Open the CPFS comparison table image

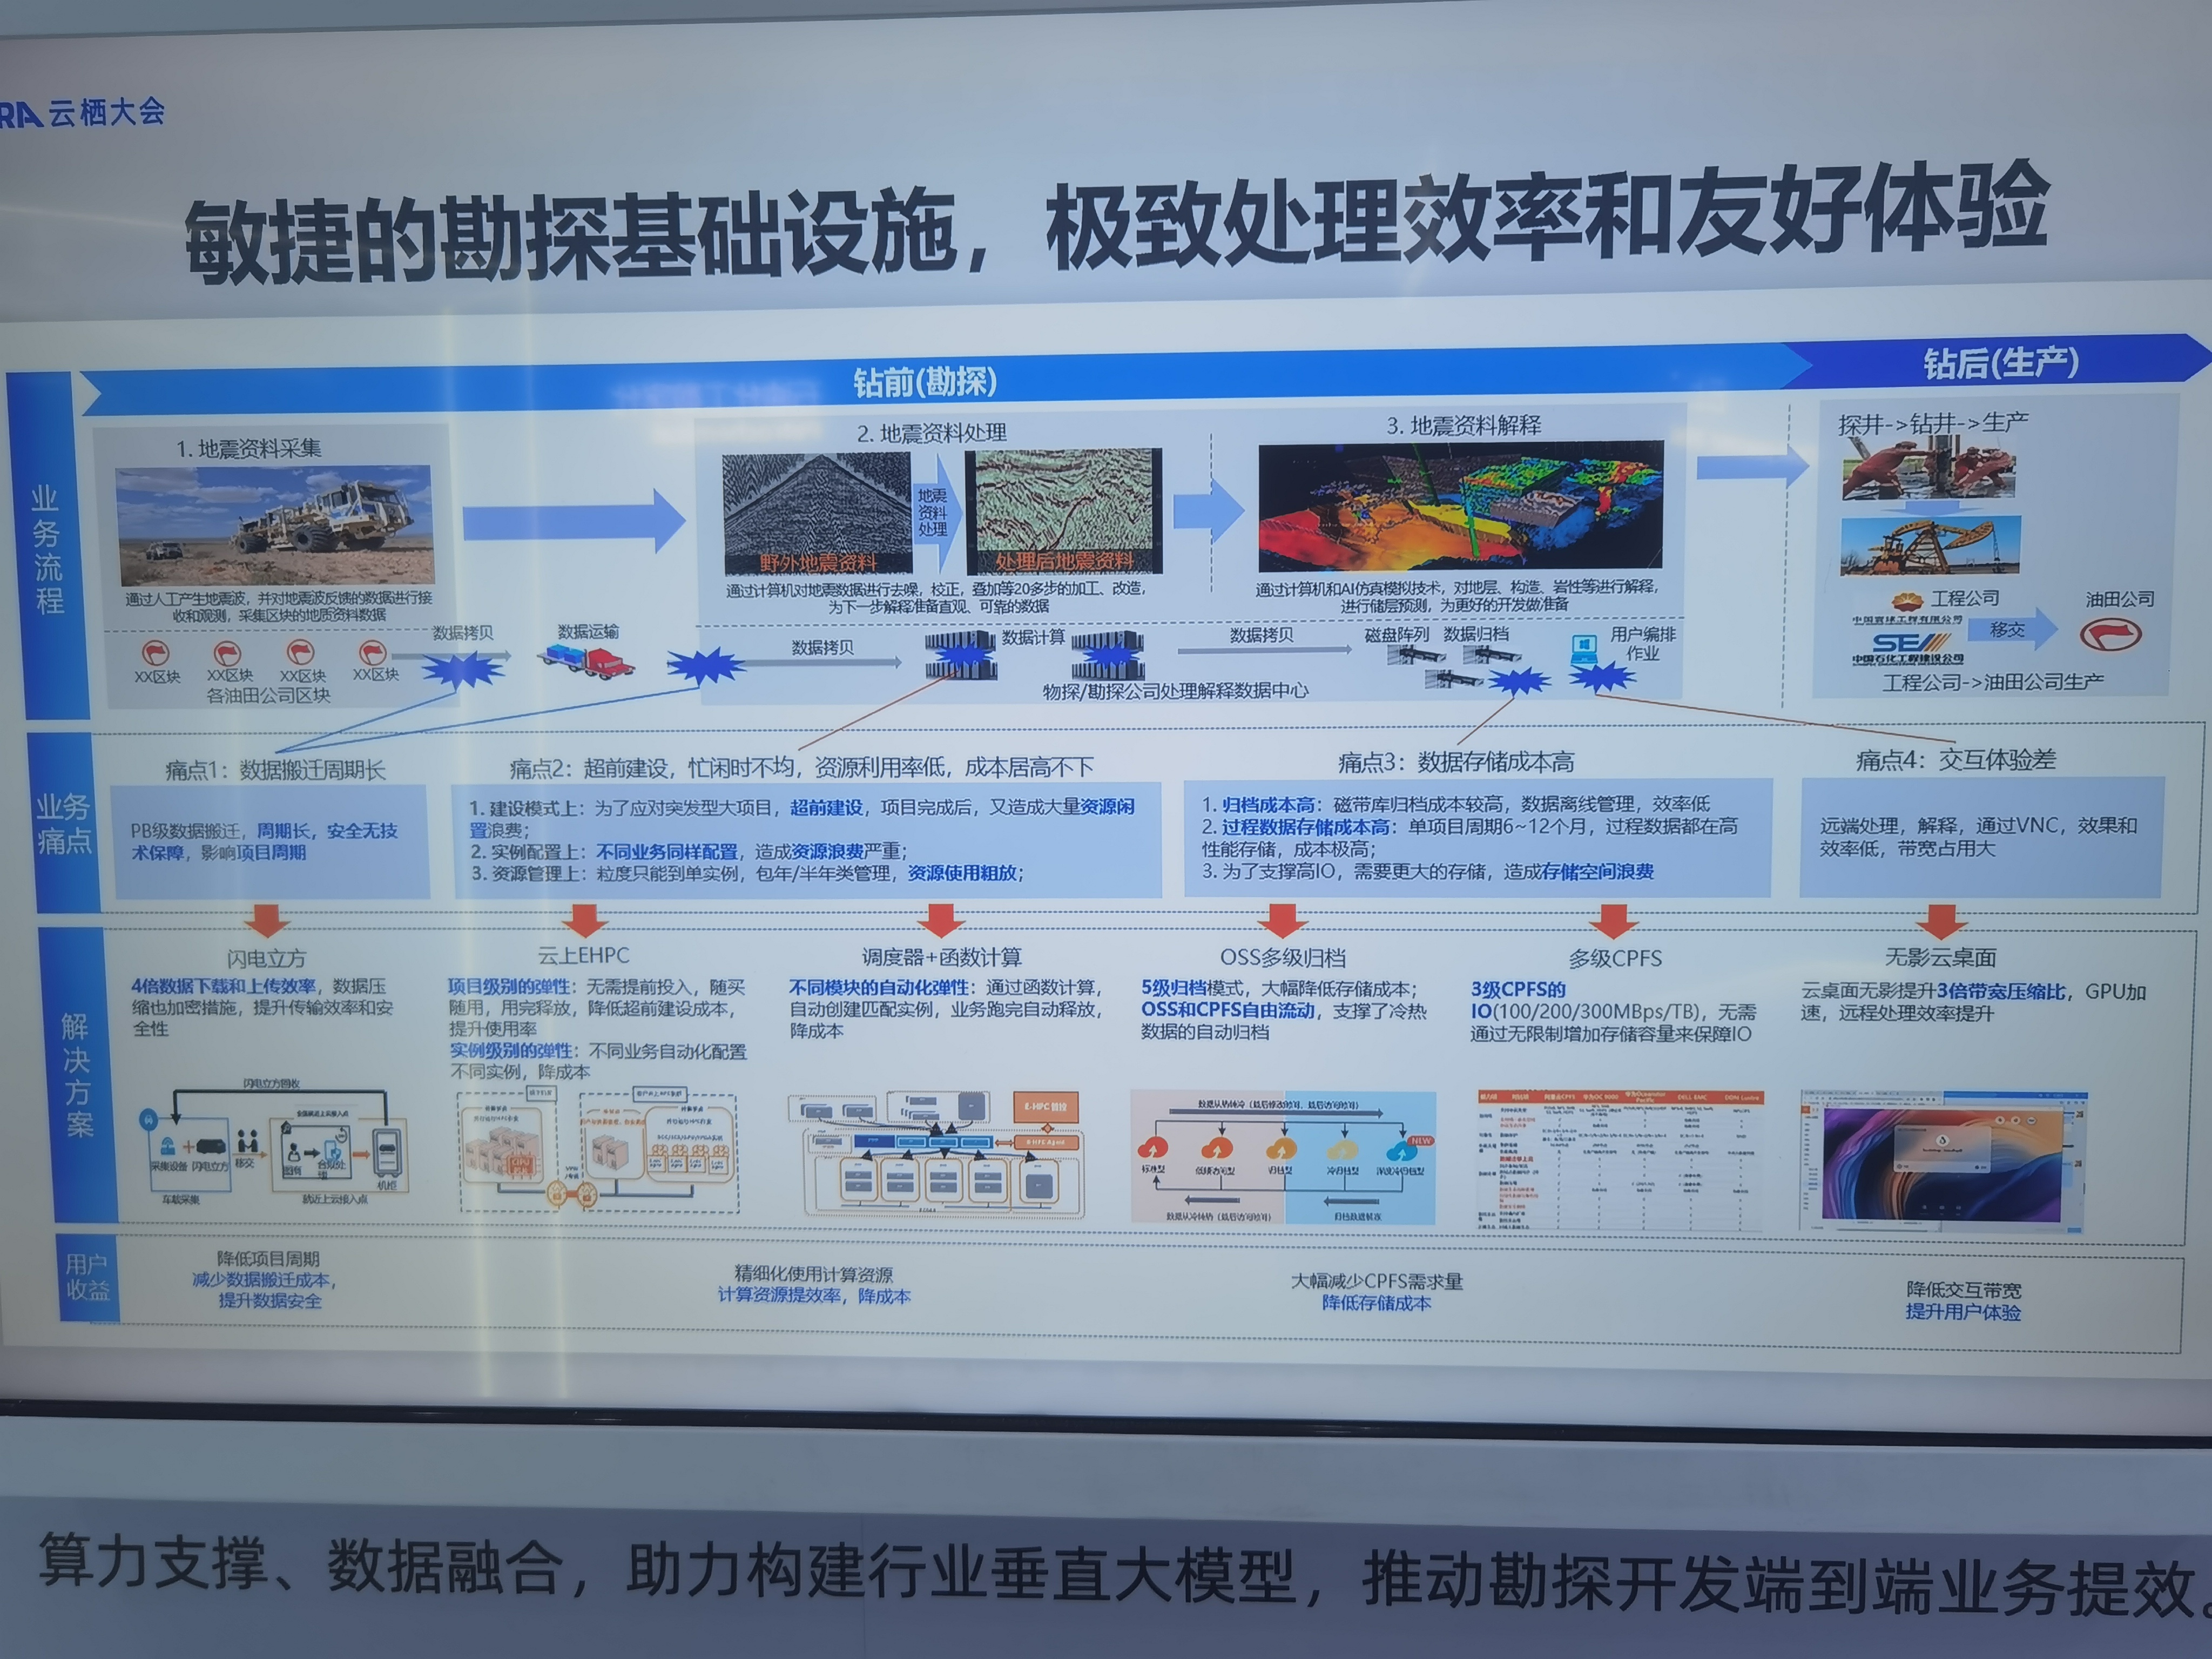click(1620, 1160)
